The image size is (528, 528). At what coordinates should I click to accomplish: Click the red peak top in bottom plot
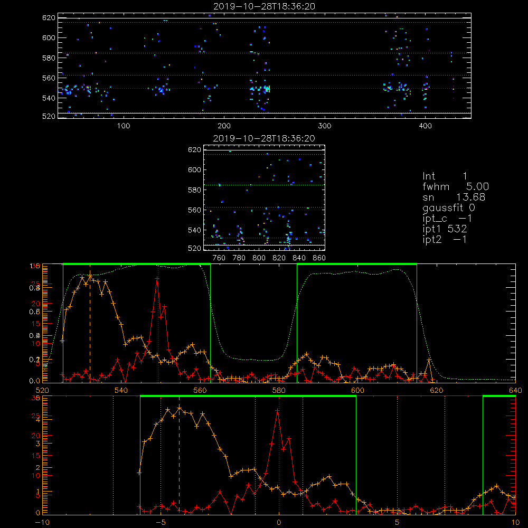pos(278,410)
